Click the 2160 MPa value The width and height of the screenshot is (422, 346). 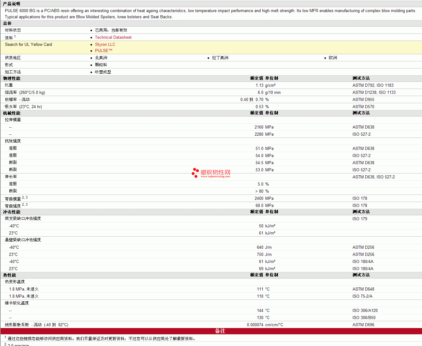pos(264,127)
